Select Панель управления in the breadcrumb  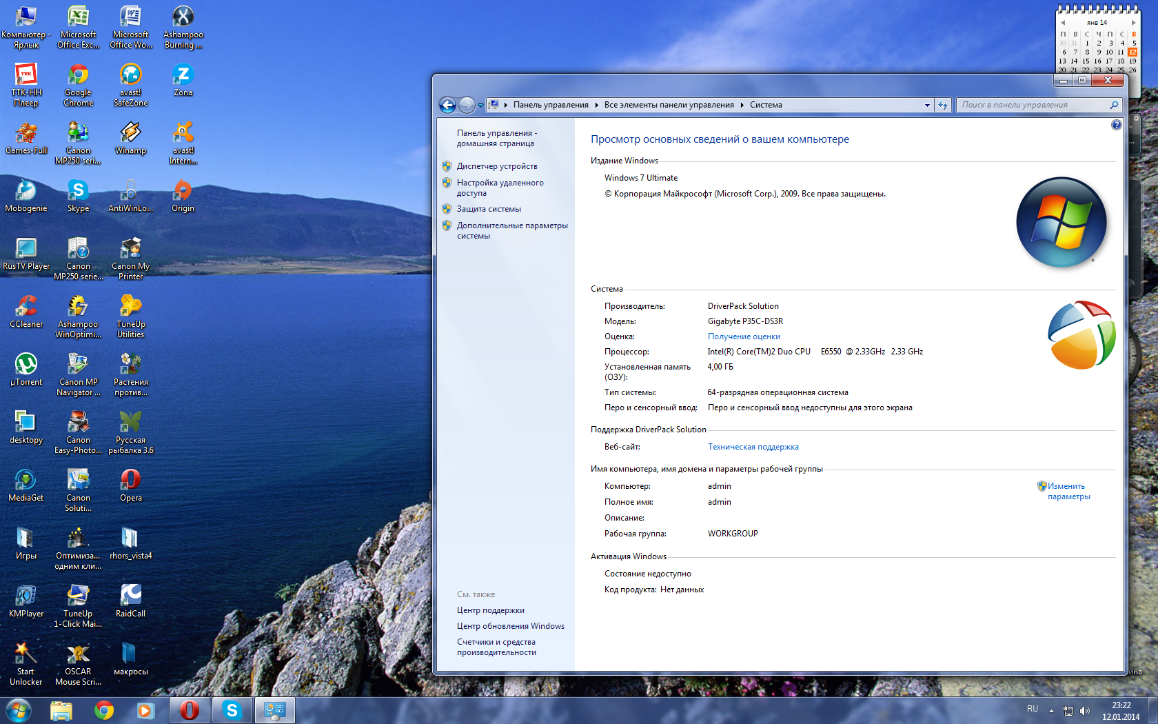point(551,105)
